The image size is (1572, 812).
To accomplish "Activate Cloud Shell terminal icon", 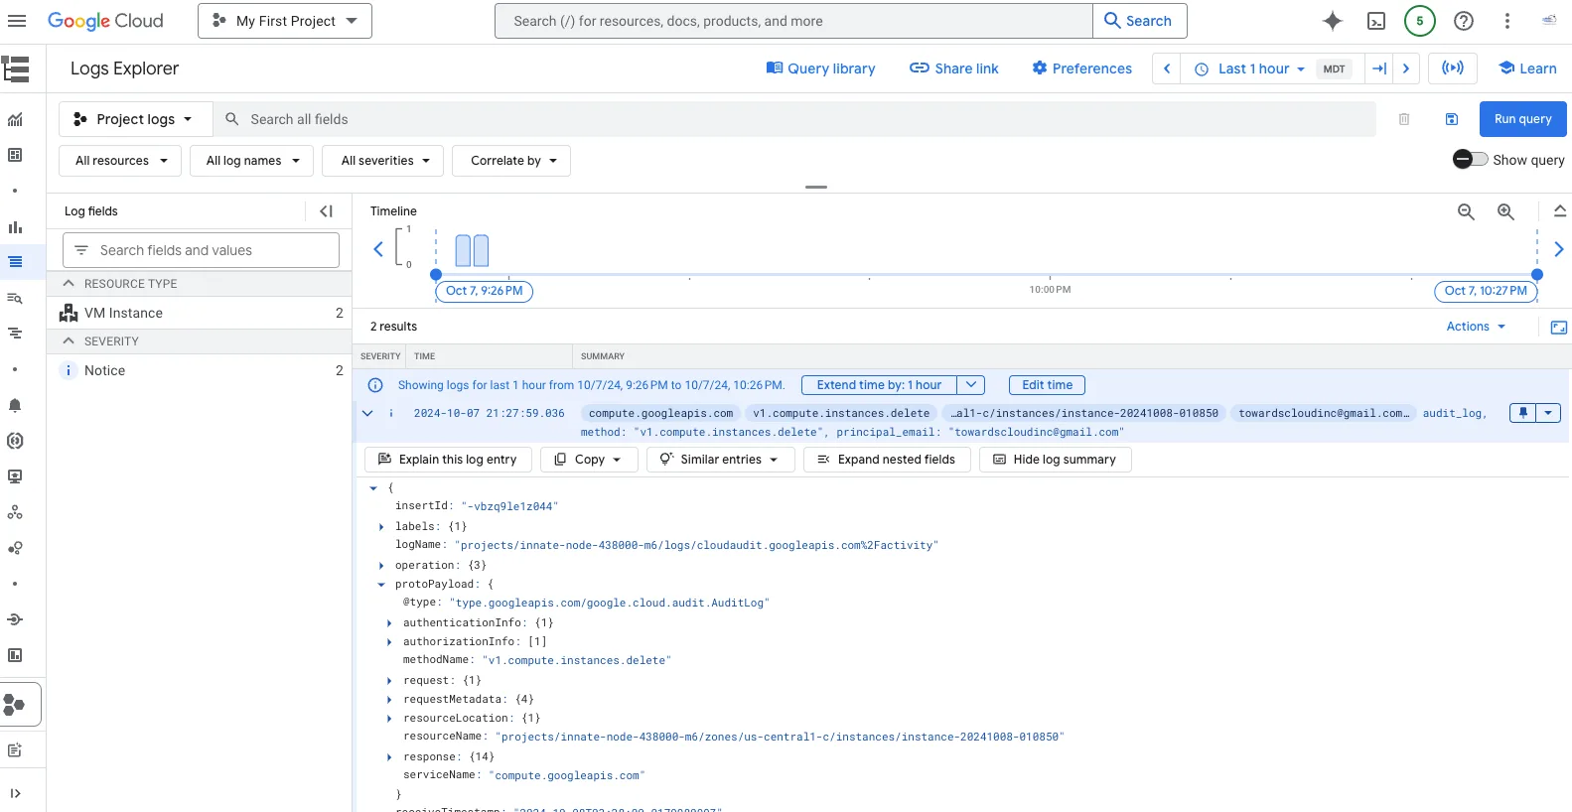I will coord(1376,21).
